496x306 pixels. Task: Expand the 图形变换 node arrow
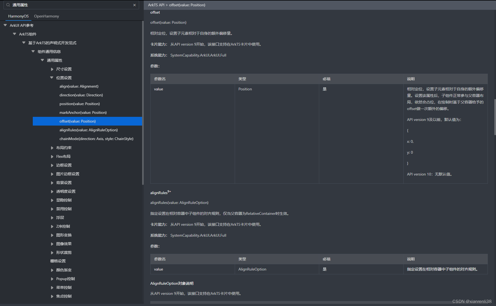coord(52,235)
